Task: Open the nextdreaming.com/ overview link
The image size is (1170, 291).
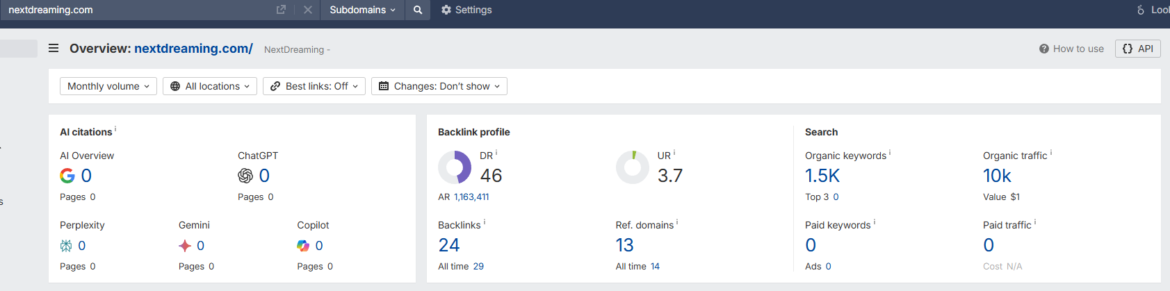Action: tap(193, 49)
